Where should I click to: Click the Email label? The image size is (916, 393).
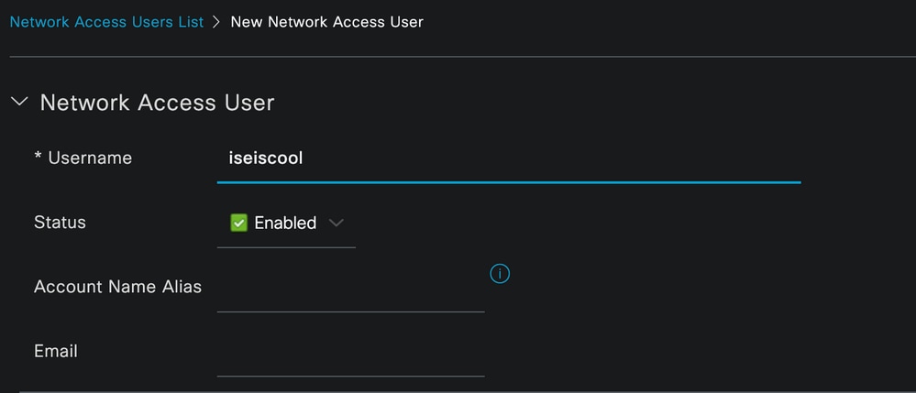click(56, 350)
